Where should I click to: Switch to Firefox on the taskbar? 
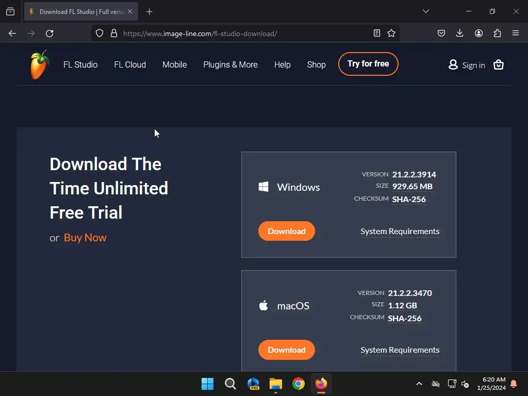click(x=321, y=384)
